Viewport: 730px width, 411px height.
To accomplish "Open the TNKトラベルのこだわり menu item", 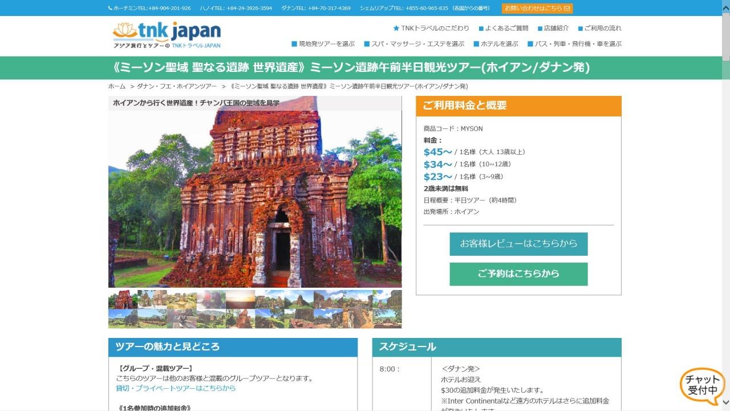I will [431, 28].
